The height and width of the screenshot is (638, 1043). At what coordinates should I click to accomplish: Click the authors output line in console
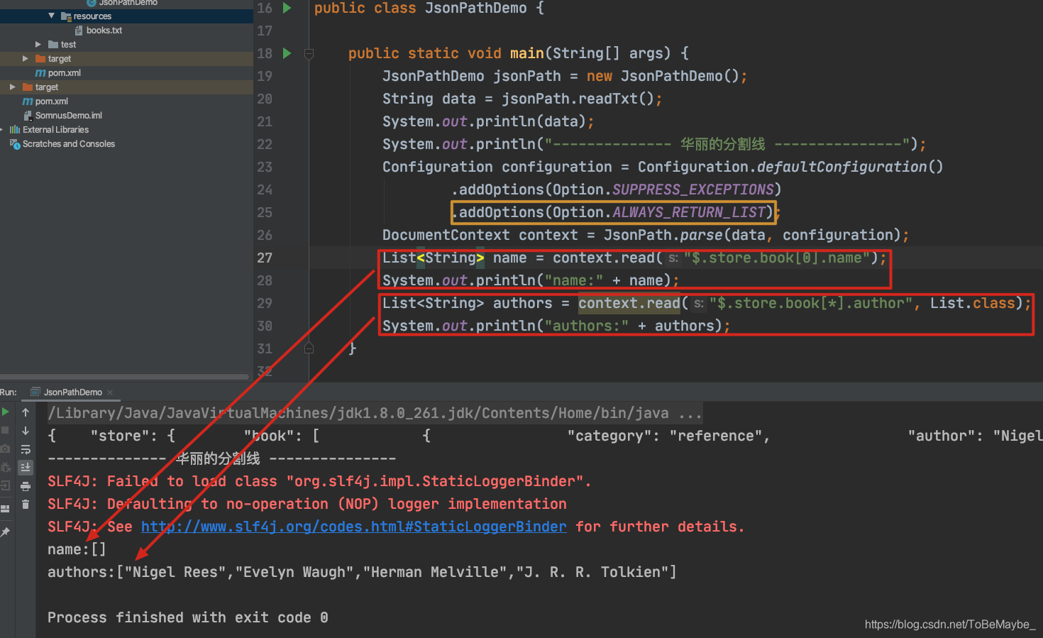362,572
